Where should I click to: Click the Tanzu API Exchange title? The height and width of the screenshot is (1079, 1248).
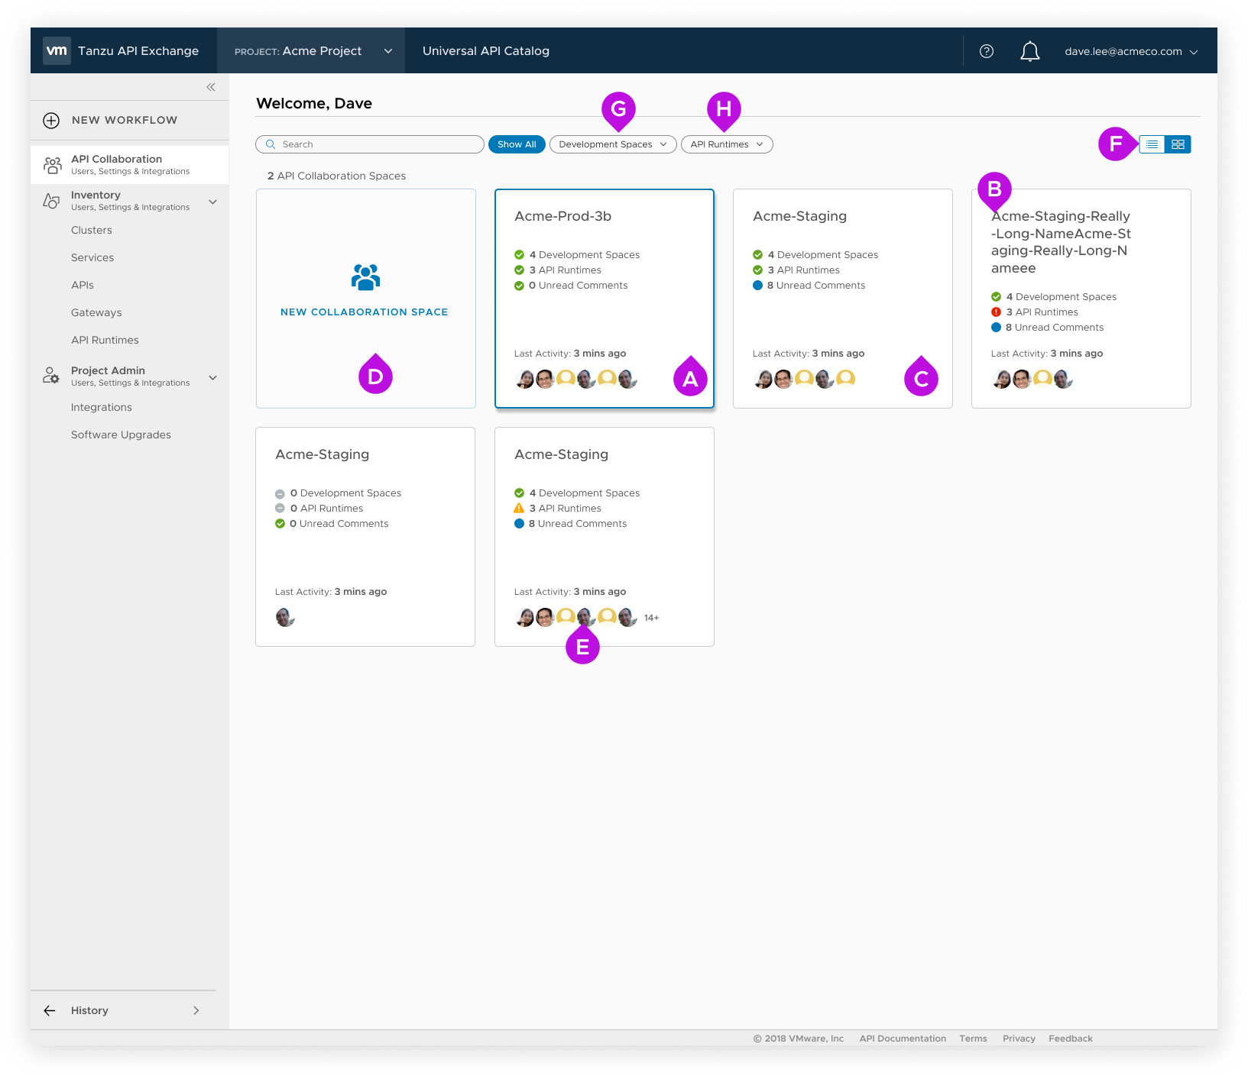coord(138,51)
